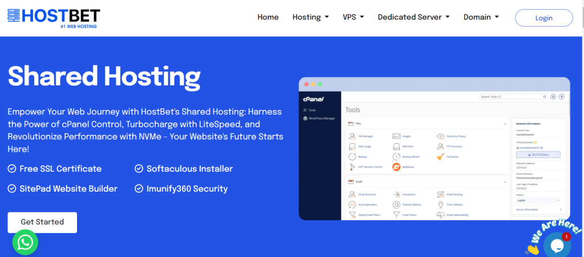Open the live chat bubble widget
Image resolution: width=584 pixels, height=257 pixels.
[557, 246]
